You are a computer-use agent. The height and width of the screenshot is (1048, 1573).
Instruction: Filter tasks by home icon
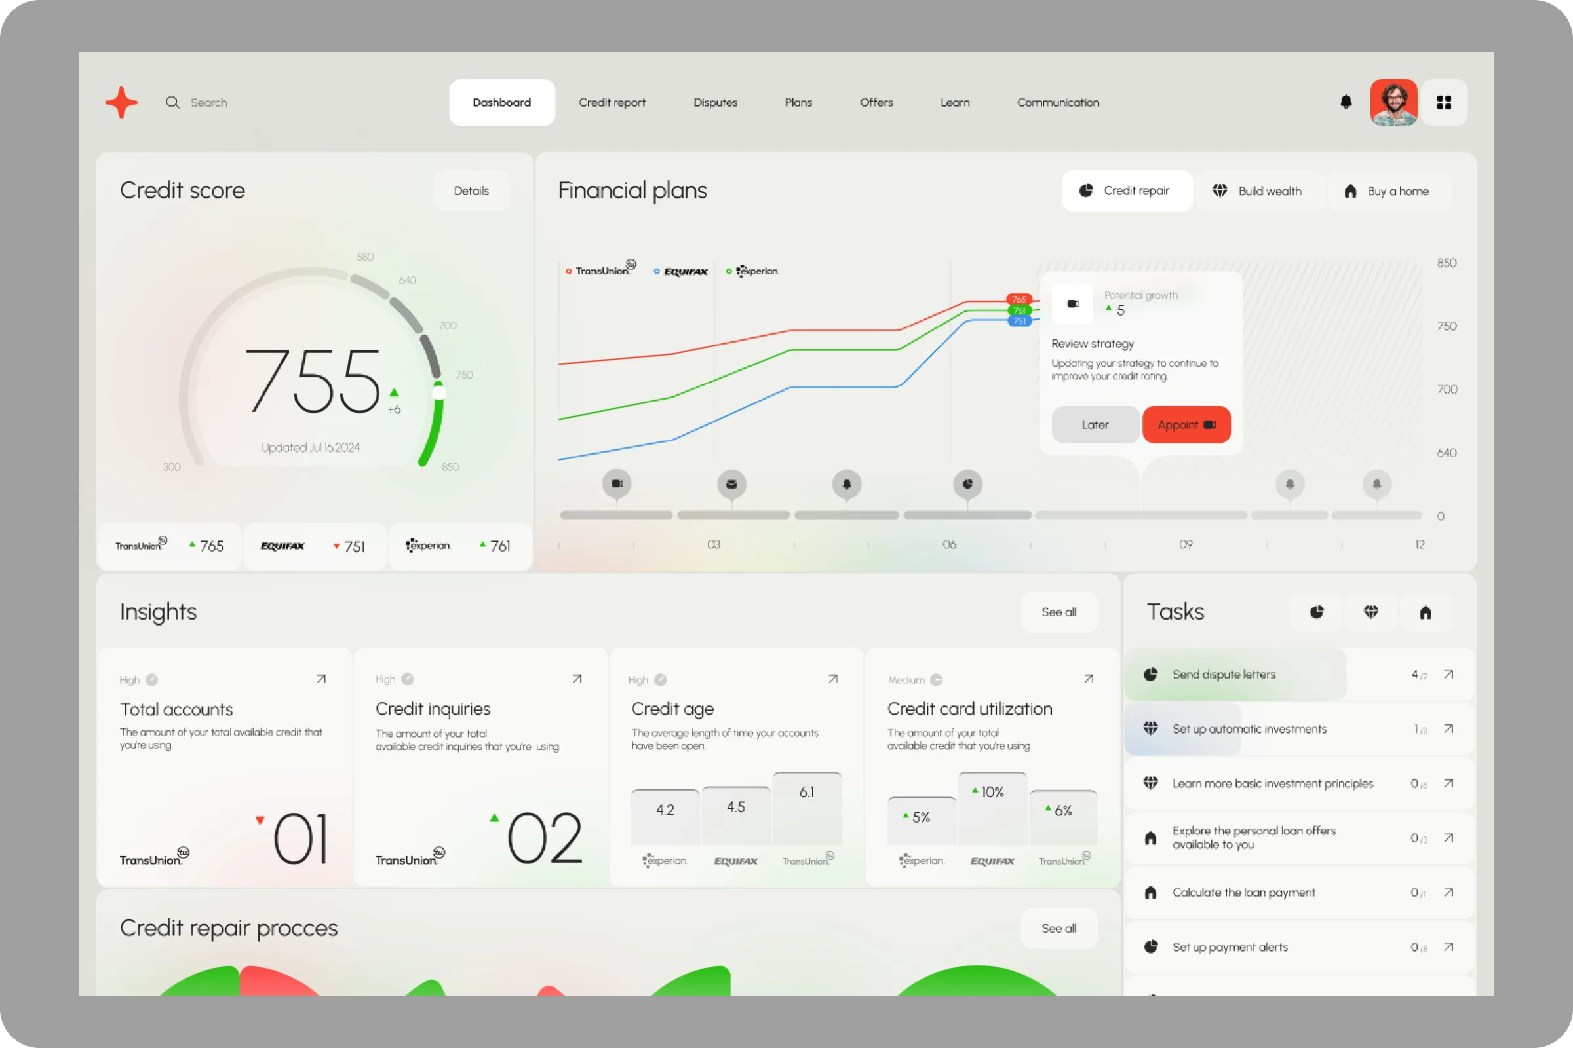(1426, 612)
